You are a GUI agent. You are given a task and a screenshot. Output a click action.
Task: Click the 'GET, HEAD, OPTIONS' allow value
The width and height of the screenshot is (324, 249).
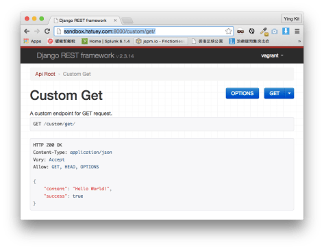point(75,167)
